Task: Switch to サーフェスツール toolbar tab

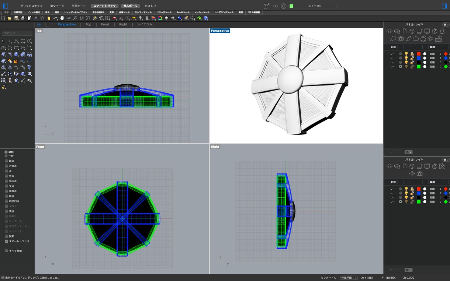Action: tap(143, 12)
